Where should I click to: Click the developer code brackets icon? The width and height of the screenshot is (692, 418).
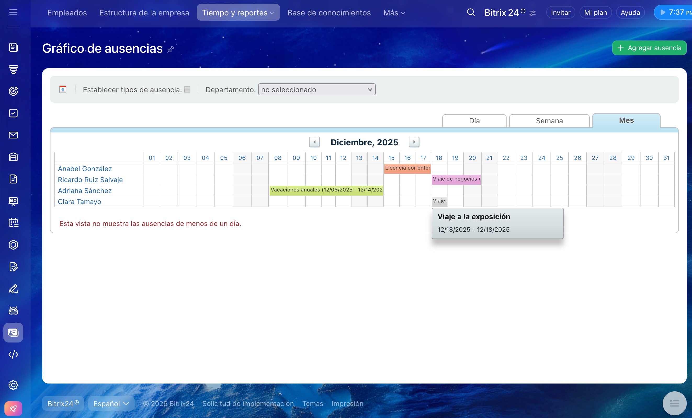click(13, 354)
